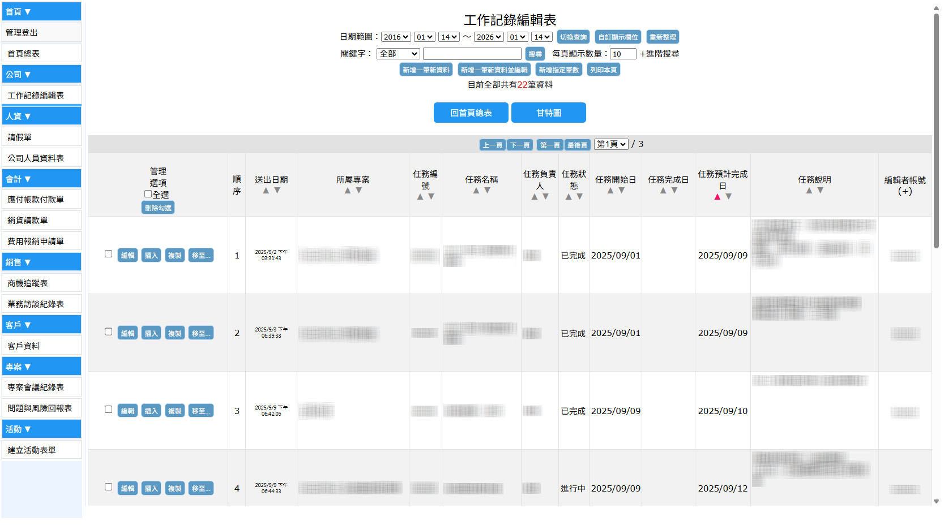Sort 送出日期 column ascending arrow

[x=266, y=191]
